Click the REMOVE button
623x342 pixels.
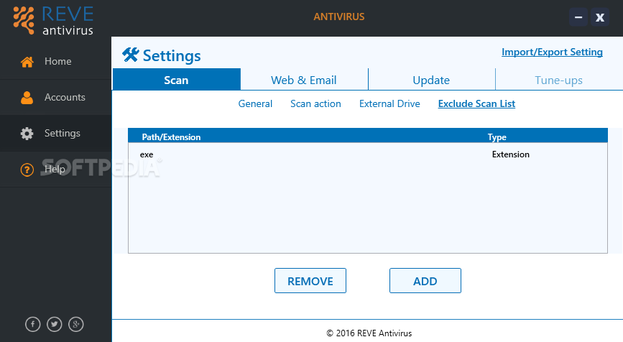[310, 281]
